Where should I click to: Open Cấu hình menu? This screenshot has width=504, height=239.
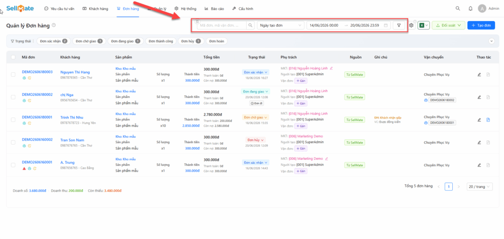242,9
